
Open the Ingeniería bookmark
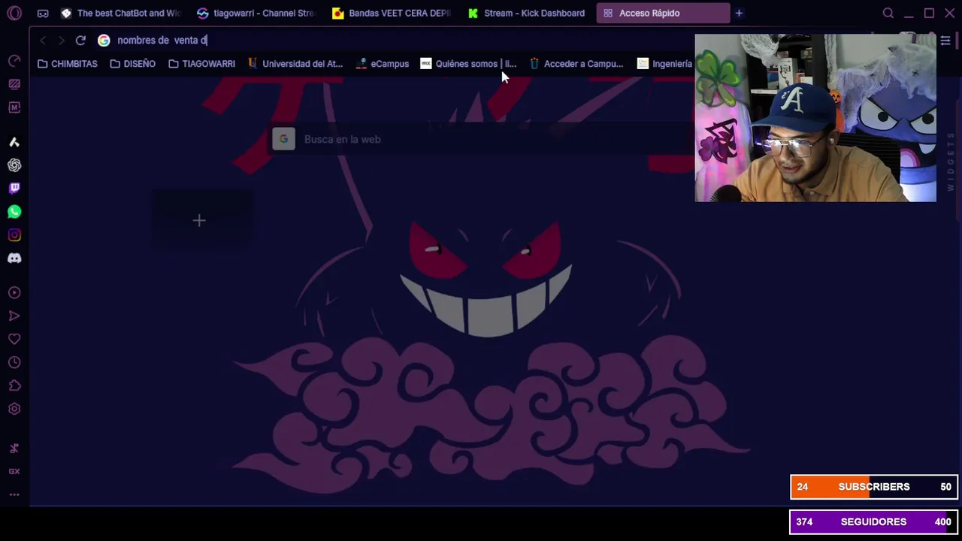(664, 64)
